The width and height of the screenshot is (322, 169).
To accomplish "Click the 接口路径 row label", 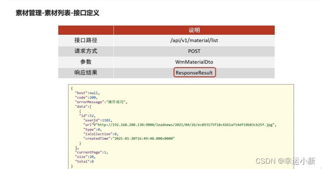I will tap(86, 40).
